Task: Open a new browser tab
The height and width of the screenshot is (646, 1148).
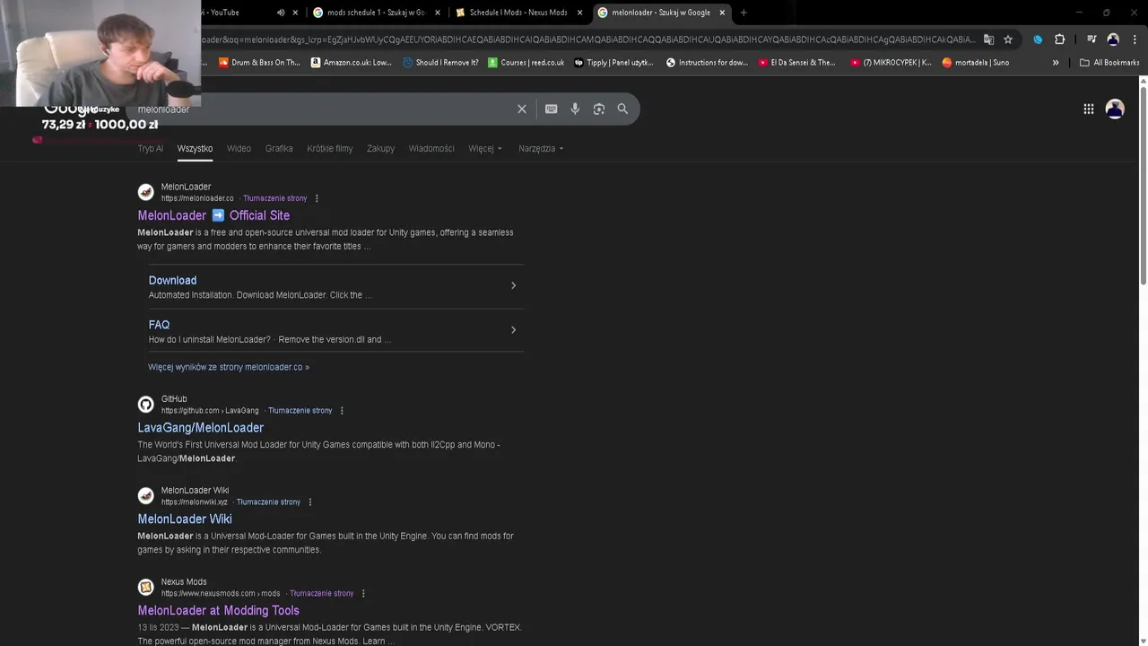Action: coord(744,13)
